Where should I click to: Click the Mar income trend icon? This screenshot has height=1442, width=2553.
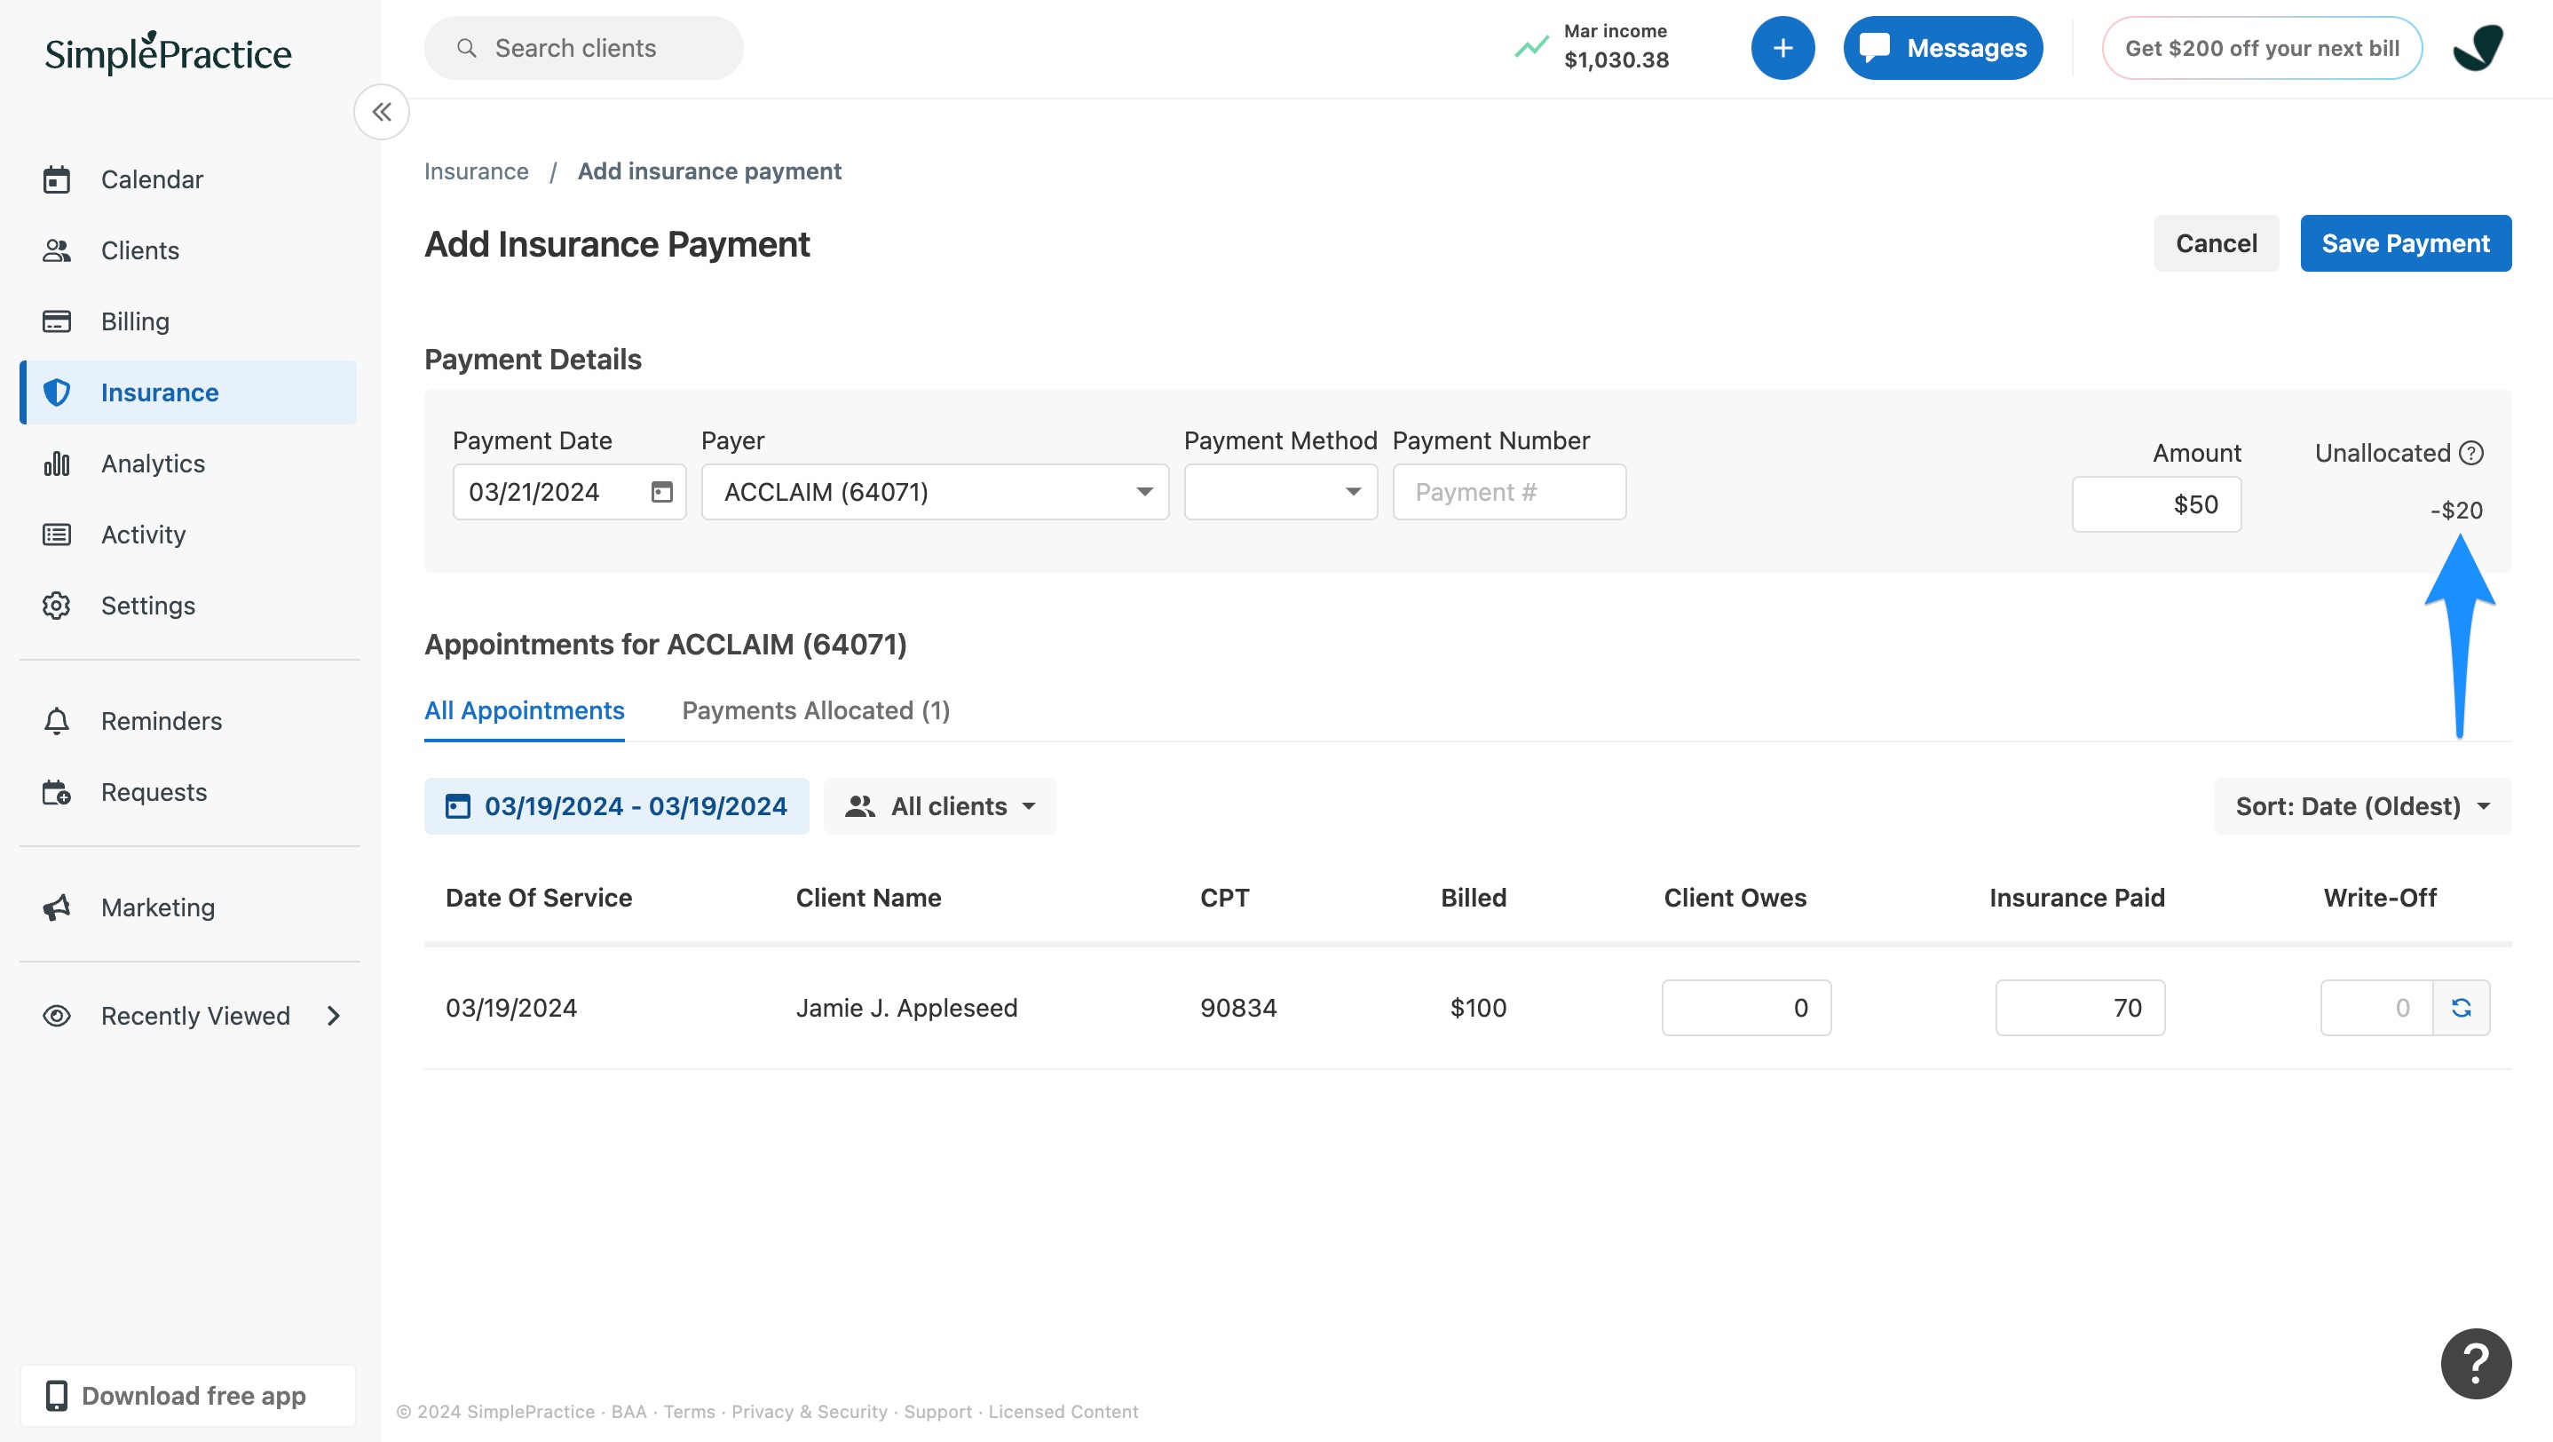(x=1531, y=46)
